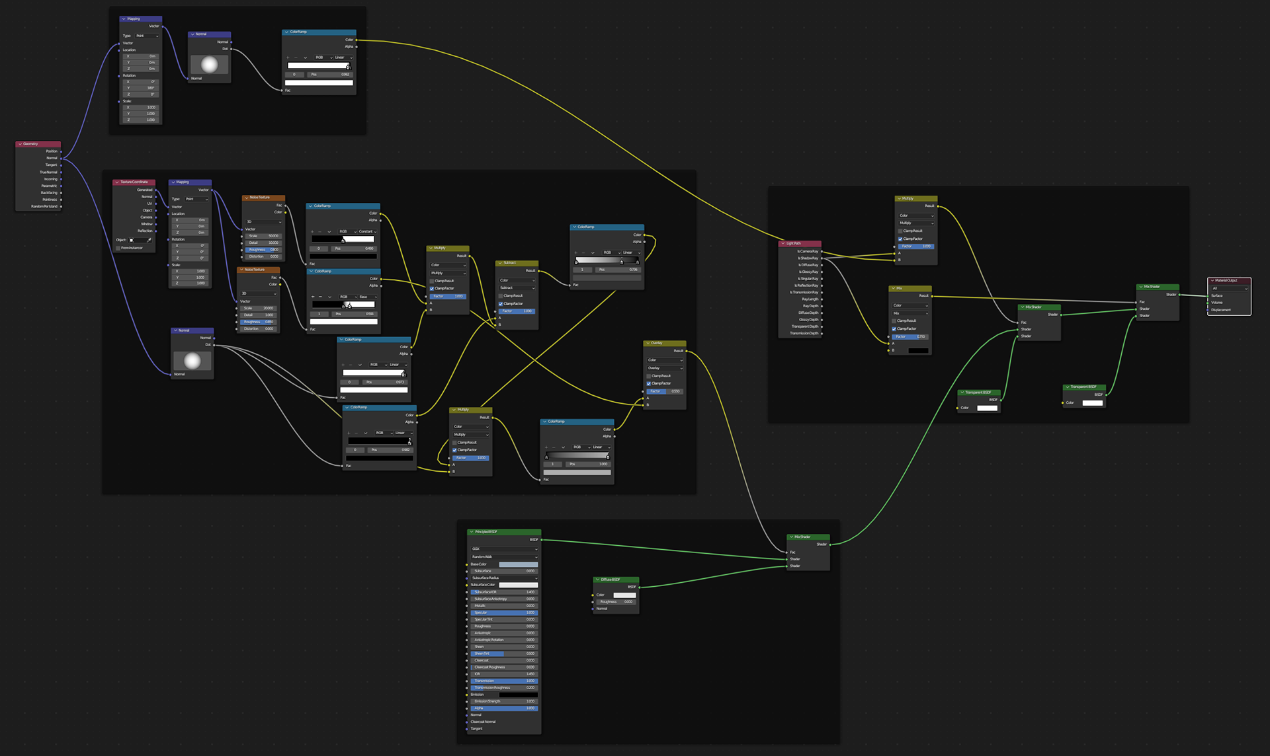
Task: Click the Generated socket on Texture Coordinate node
Action: coord(155,190)
